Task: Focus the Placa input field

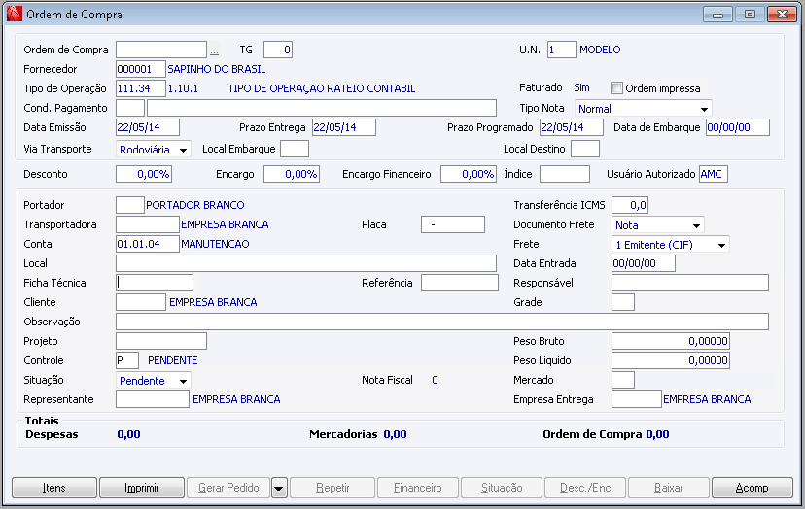Action: [x=452, y=224]
